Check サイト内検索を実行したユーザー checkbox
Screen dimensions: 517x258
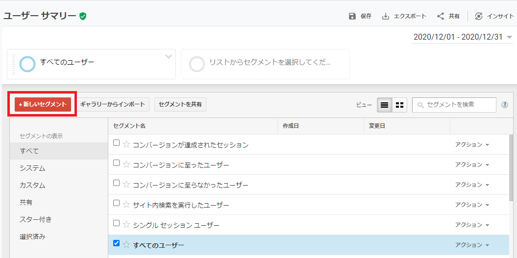coord(116,203)
